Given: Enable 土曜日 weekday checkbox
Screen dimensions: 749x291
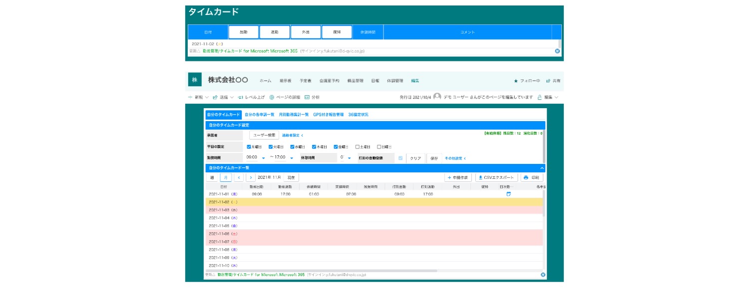Looking at the screenshot, I should point(358,147).
